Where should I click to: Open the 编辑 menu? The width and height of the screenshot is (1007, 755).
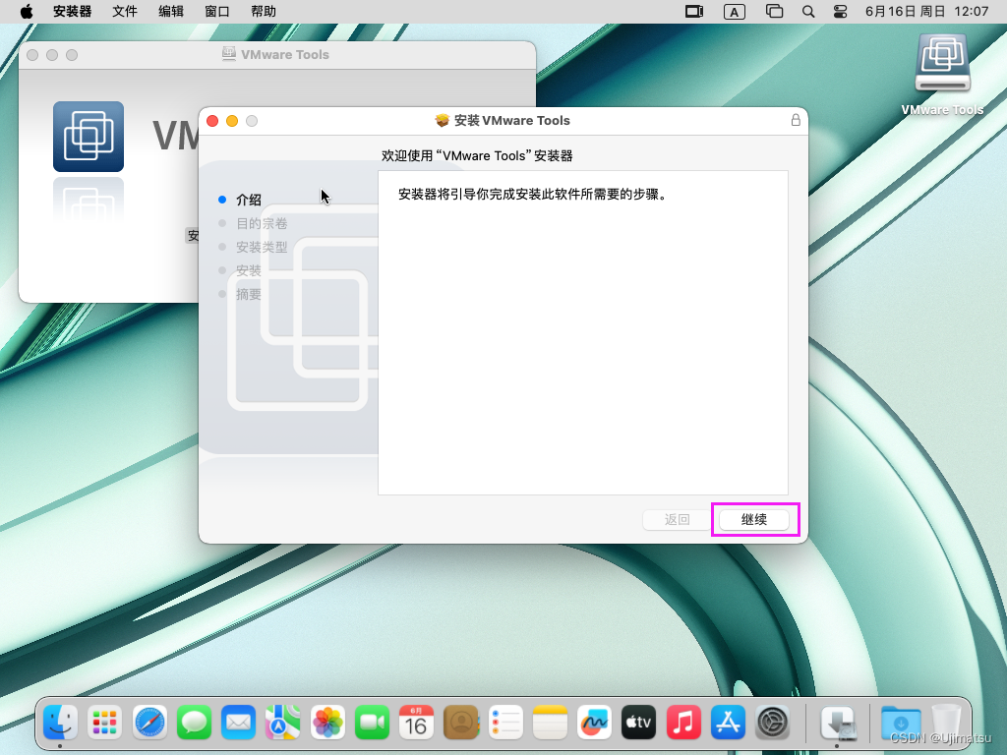click(171, 12)
